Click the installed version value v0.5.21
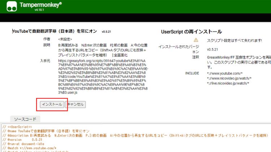Image resolution: width=271 pixels, height=152 pixels. pyautogui.click(x=212, y=49)
